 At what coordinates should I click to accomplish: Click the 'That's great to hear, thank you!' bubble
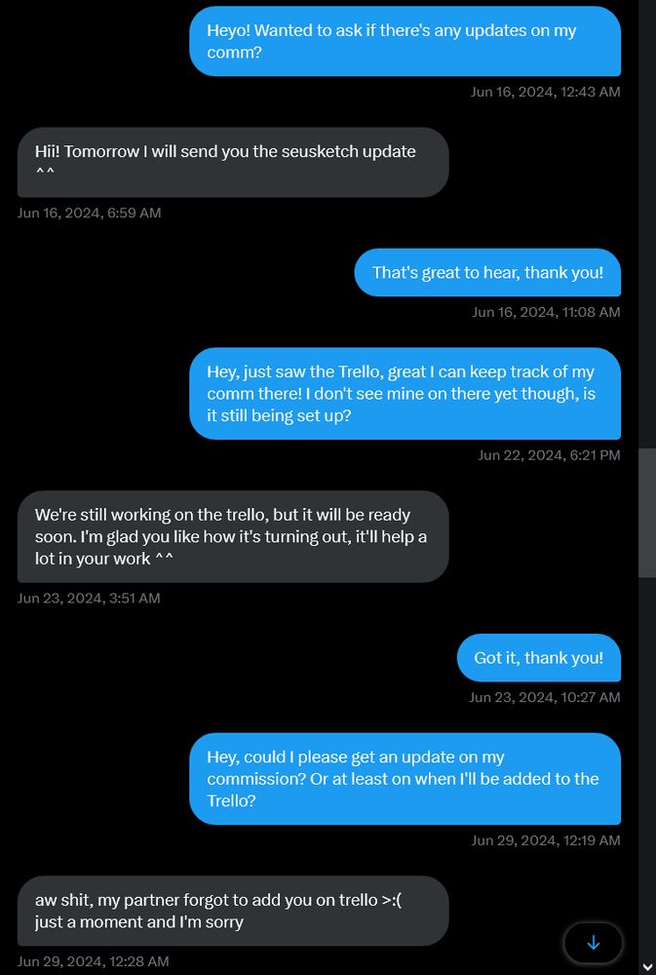pos(487,272)
